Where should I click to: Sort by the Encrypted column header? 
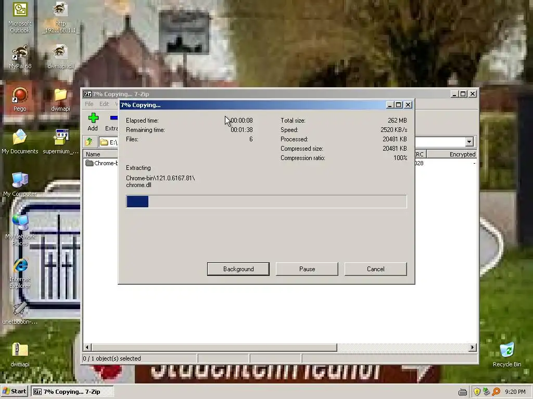click(452, 154)
